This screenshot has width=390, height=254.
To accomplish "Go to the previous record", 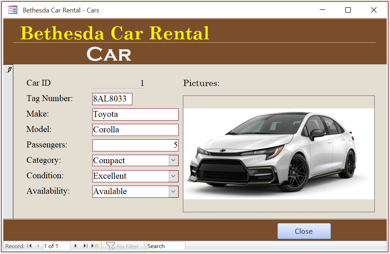I will click(38, 246).
